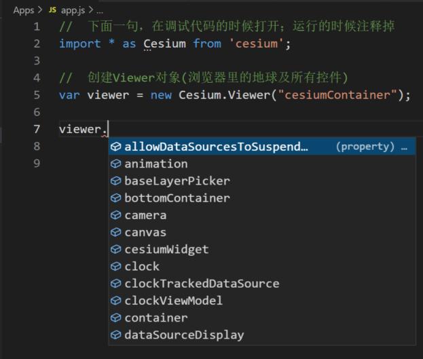Click property icon beside clockTrackedDataSource

pyautogui.click(x=116, y=284)
